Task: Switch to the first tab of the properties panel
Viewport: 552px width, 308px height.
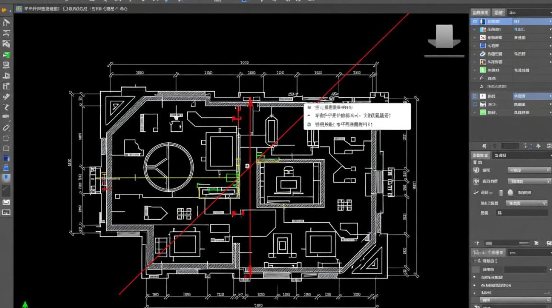Action: click(481, 155)
